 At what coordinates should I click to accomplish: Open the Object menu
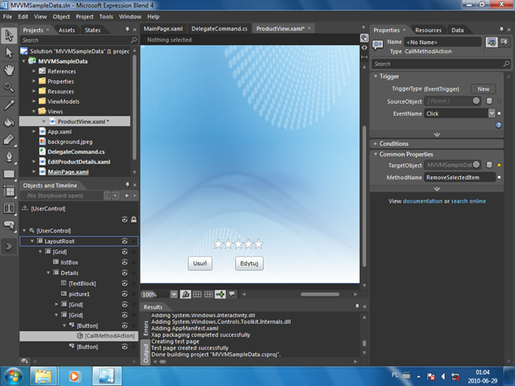pos(61,17)
